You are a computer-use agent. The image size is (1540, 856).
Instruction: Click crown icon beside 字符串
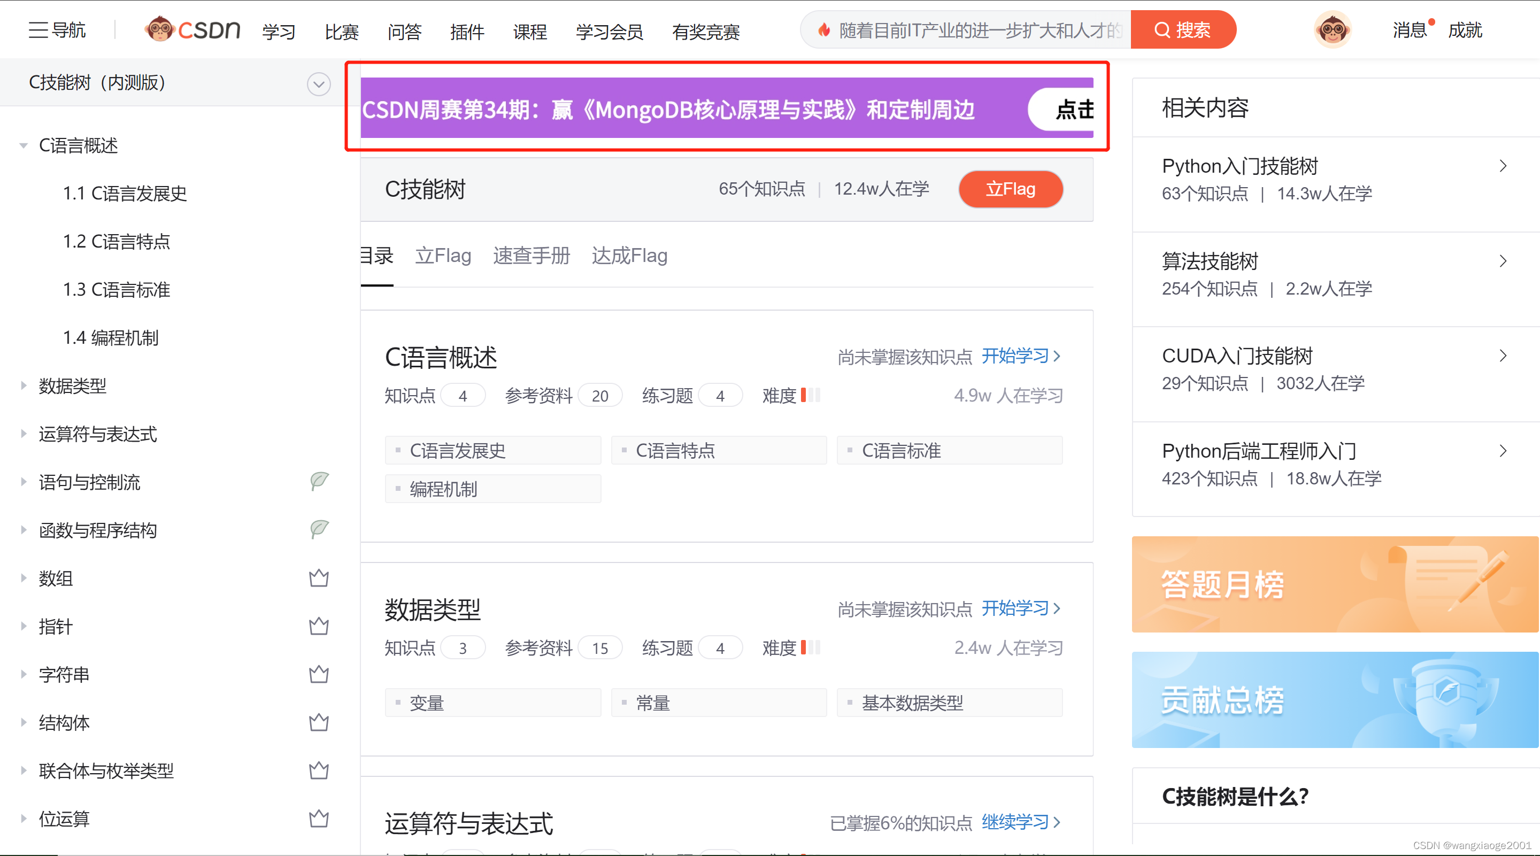pyautogui.click(x=319, y=674)
